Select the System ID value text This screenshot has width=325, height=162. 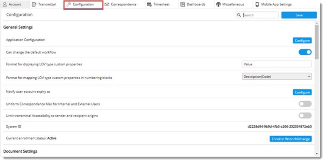[x=280, y=127]
